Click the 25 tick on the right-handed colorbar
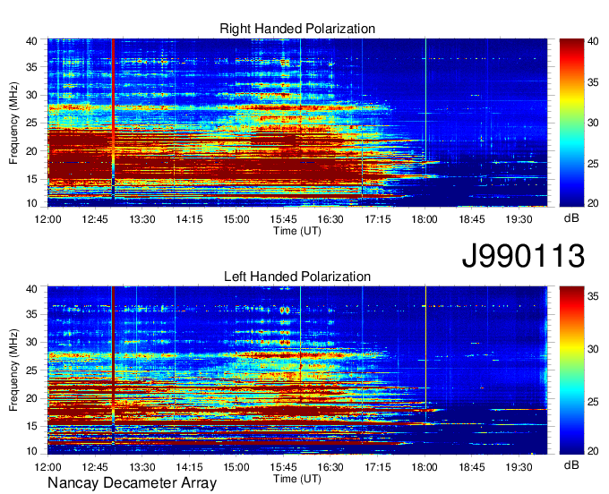The height and width of the screenshot is (494, 609). point(593,164)
